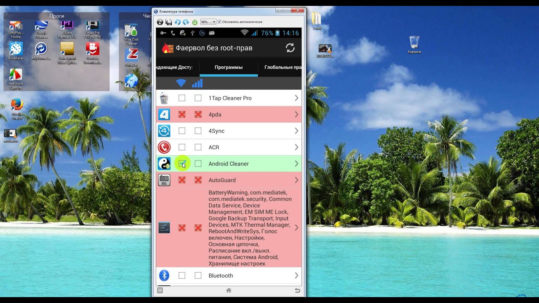Expand ACR row chevron
This screenshot has width=539, height=303.
pyautogui.click(x=296, y=147)
